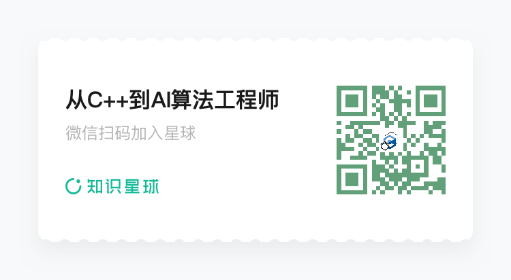Click the green QR code image
The height and width of the screenshot is (280, 511).
tap(391, 140)
